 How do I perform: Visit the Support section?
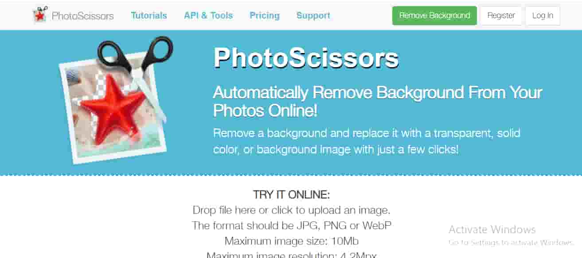point(313,15)
